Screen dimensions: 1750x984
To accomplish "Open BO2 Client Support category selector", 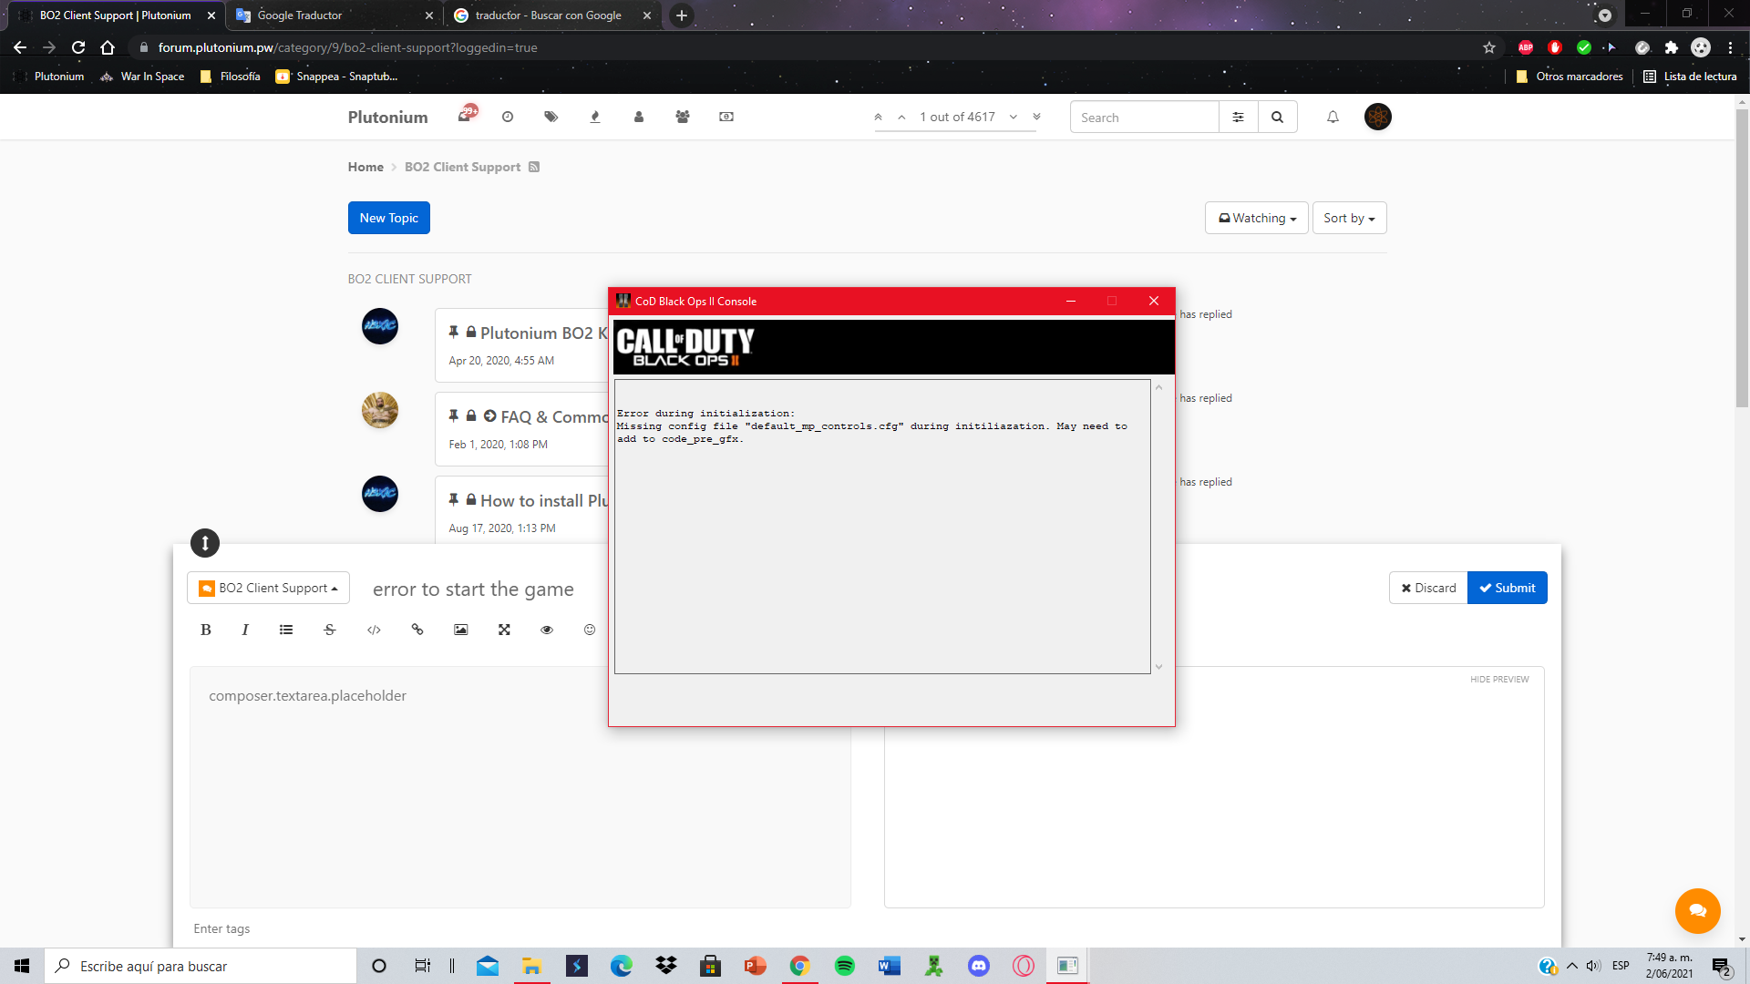I will [268, 588].
